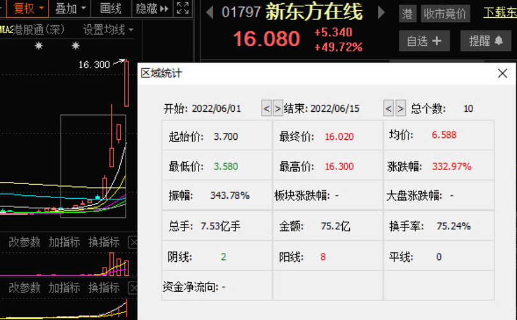Viewport: 517px width, 320px height.
Task: Move end date back with < arrow
Action: pyautogui.click(x=389, y=108)
